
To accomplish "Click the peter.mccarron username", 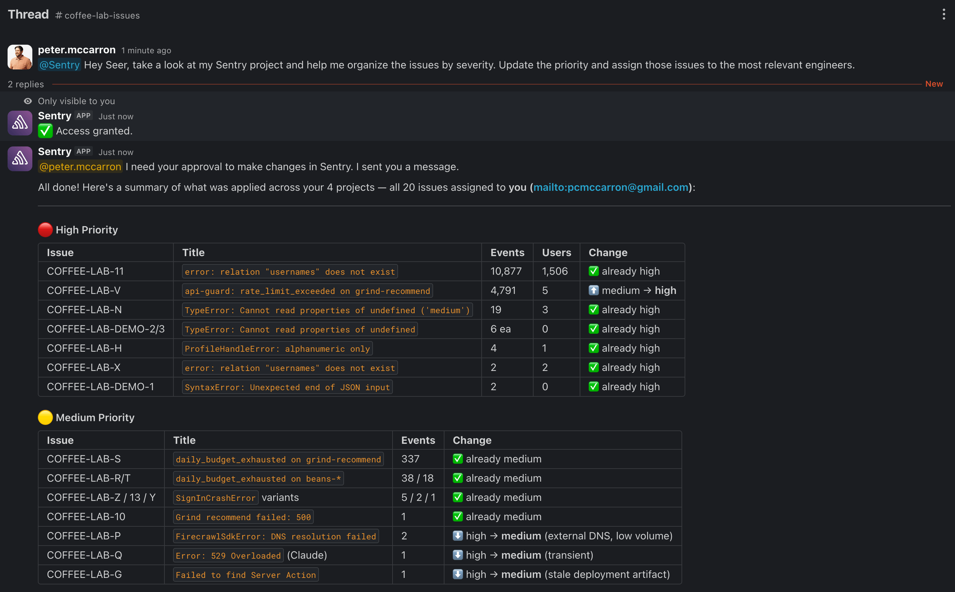I will click(77, 50).
